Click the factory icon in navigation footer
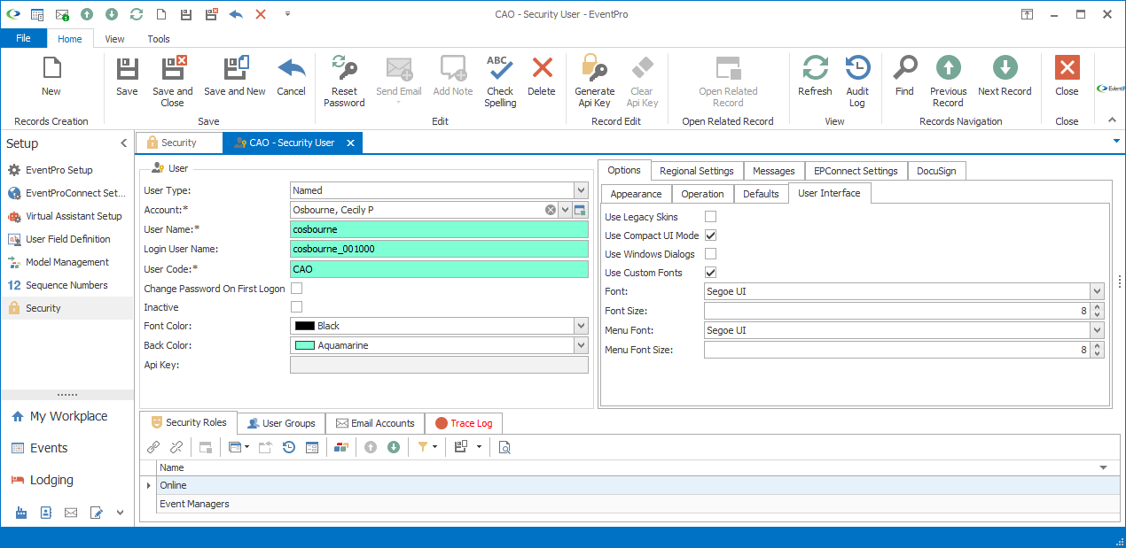Image resolution: width=1126 pixels, height=548 pixels. point(21,512)
